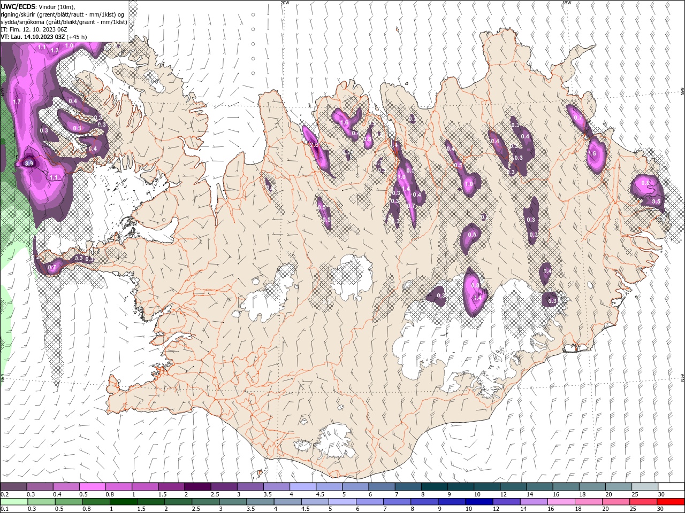Select the darkest green 1–1.5 rain legend swatch

point(123,501)
